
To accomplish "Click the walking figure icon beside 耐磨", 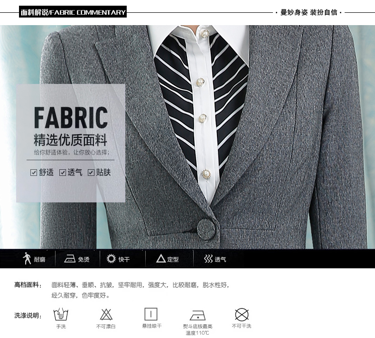I will click(x=27, y=258).
